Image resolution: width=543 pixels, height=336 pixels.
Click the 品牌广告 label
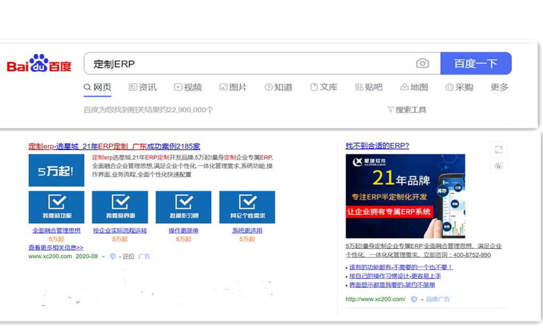[438, 299]
